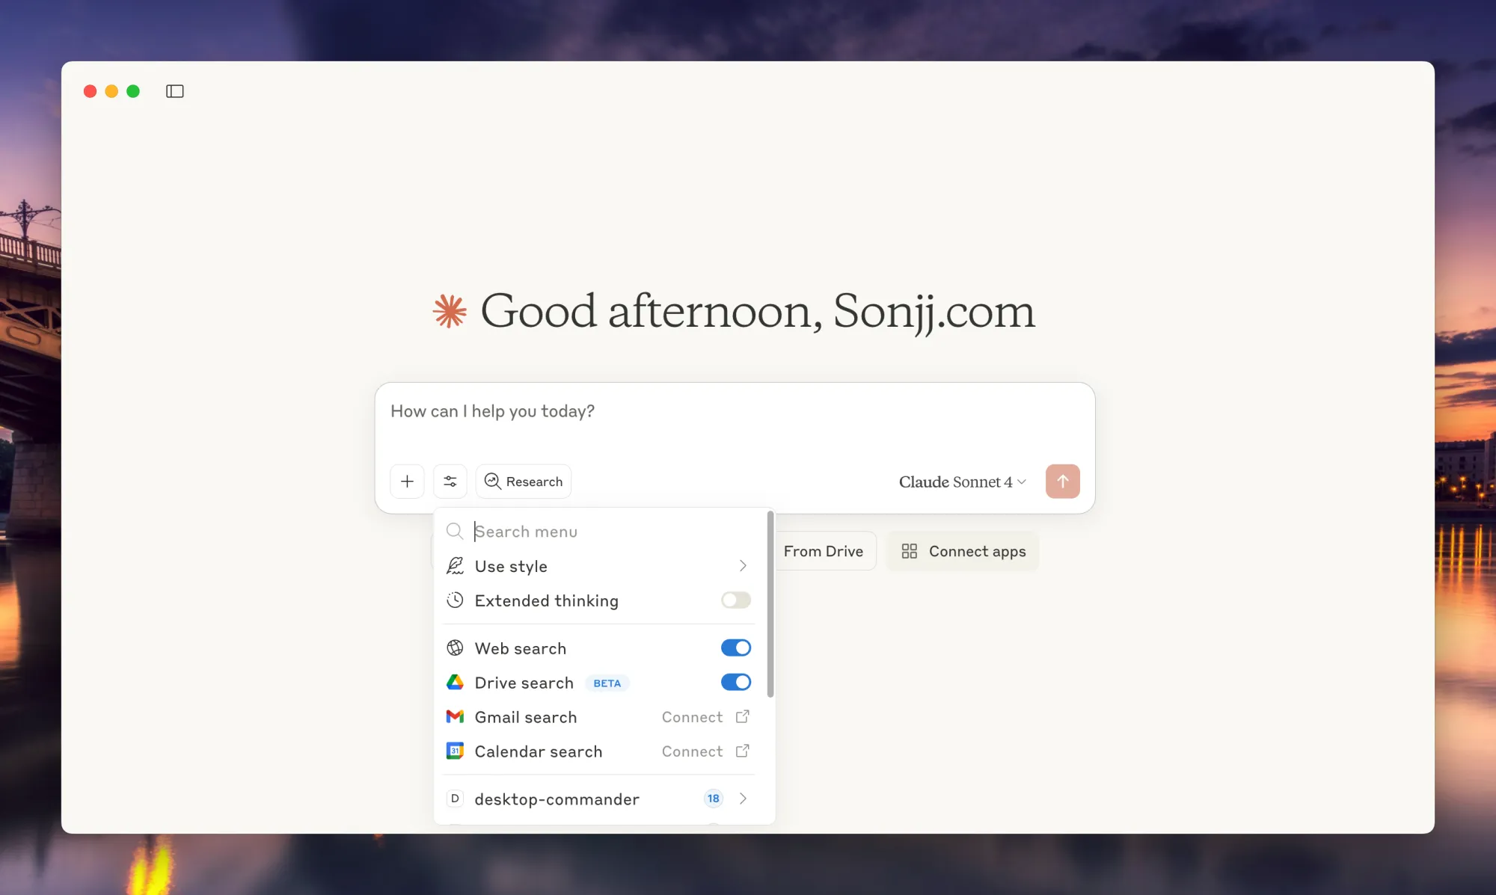Open the sidebar toggle icon
The width and height of the screenshot is (1496, 895).
click(174, 90)
